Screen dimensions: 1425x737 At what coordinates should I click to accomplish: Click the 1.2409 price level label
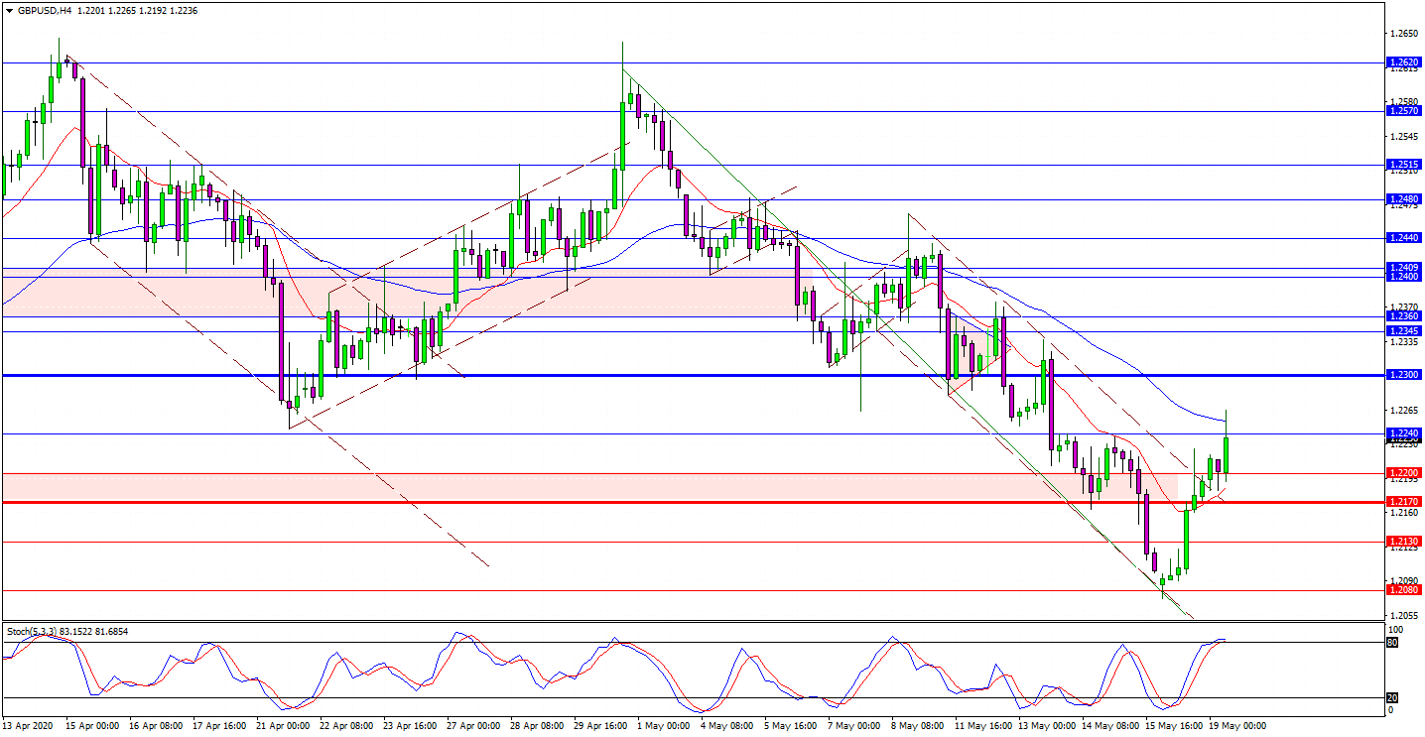tap(1403, 268)
